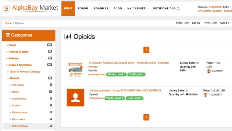Click the AlphaBay Market logo

(30, 8)
